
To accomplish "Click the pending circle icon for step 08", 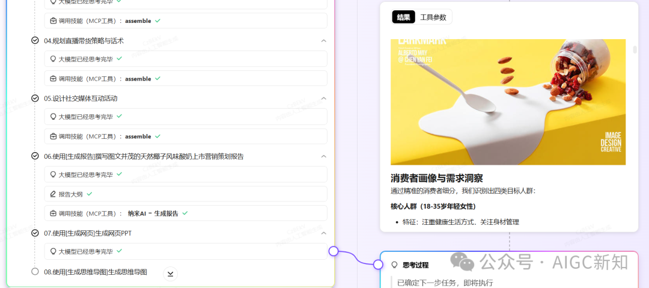I will point(35,271).
